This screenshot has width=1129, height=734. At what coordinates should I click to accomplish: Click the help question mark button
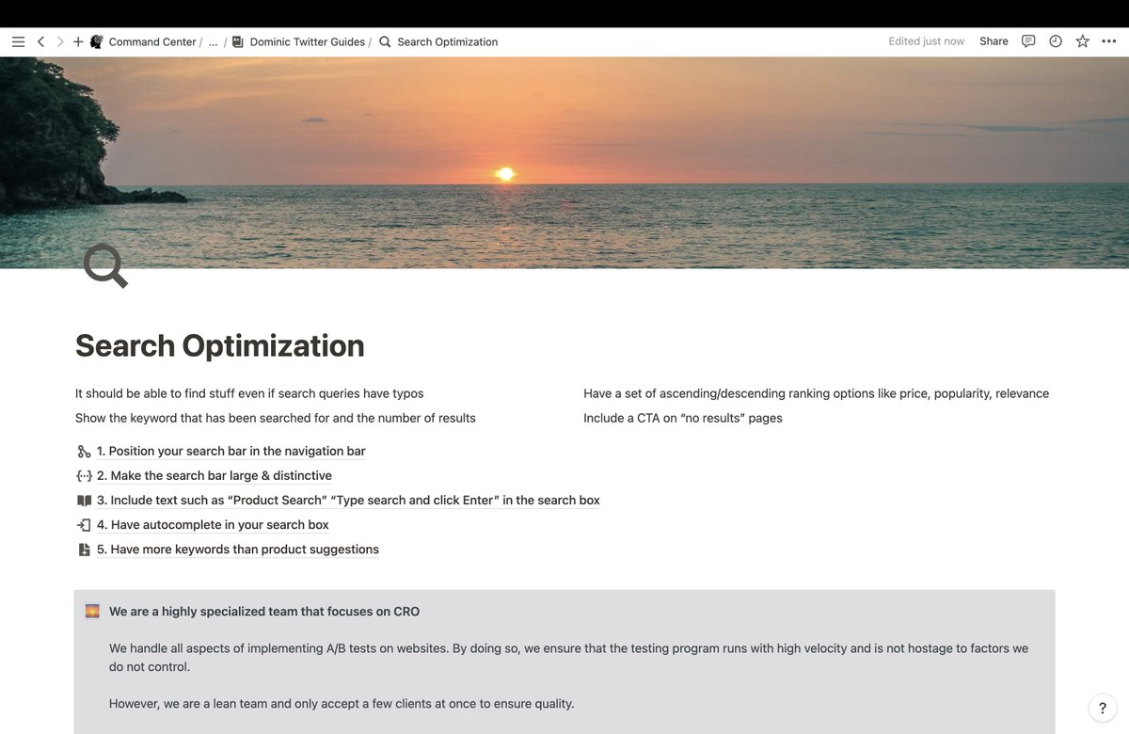pos(1102,708)
